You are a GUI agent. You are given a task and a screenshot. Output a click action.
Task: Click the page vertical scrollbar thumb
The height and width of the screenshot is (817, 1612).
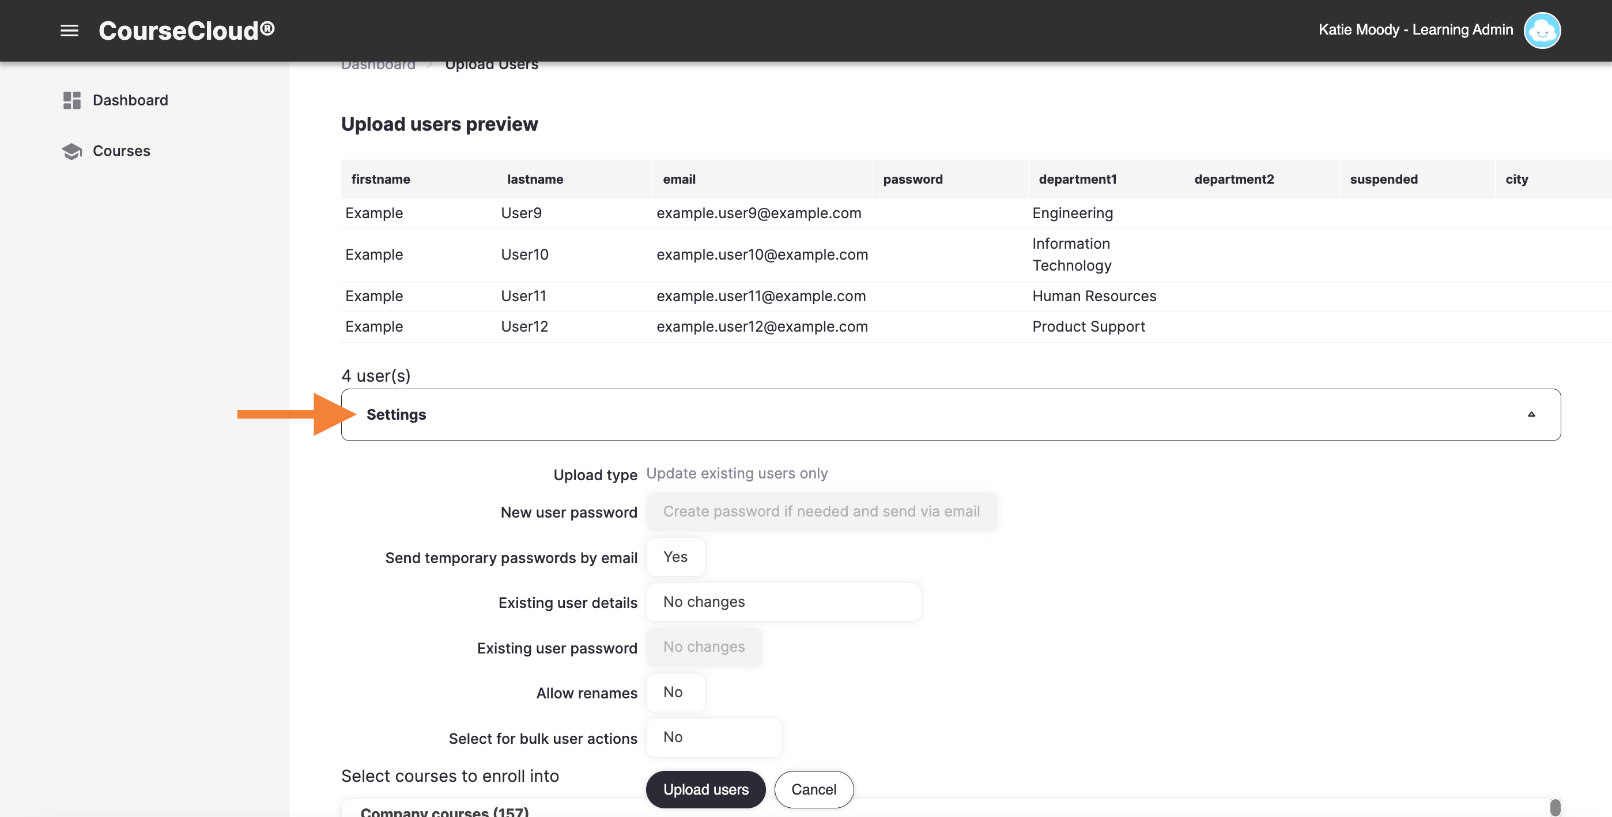1554,807
